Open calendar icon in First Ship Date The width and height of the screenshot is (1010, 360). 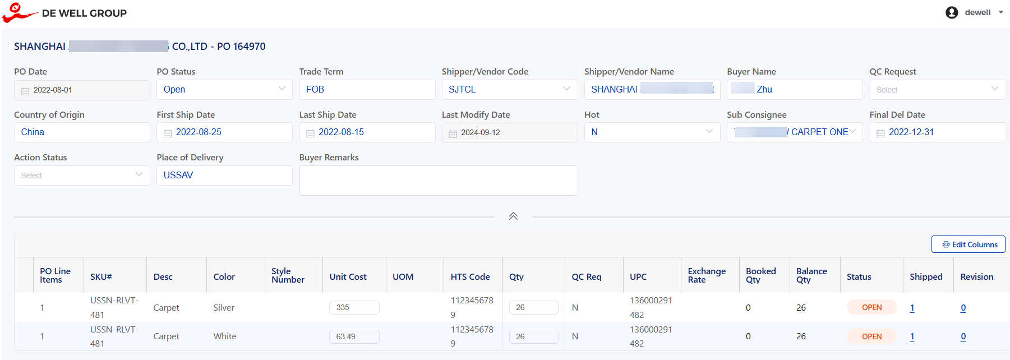167,133
